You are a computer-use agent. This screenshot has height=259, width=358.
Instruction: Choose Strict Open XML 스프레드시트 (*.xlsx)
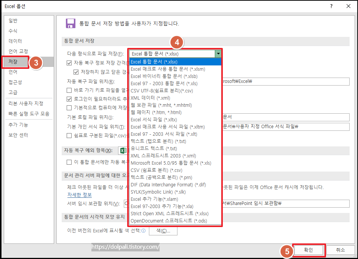175,214
